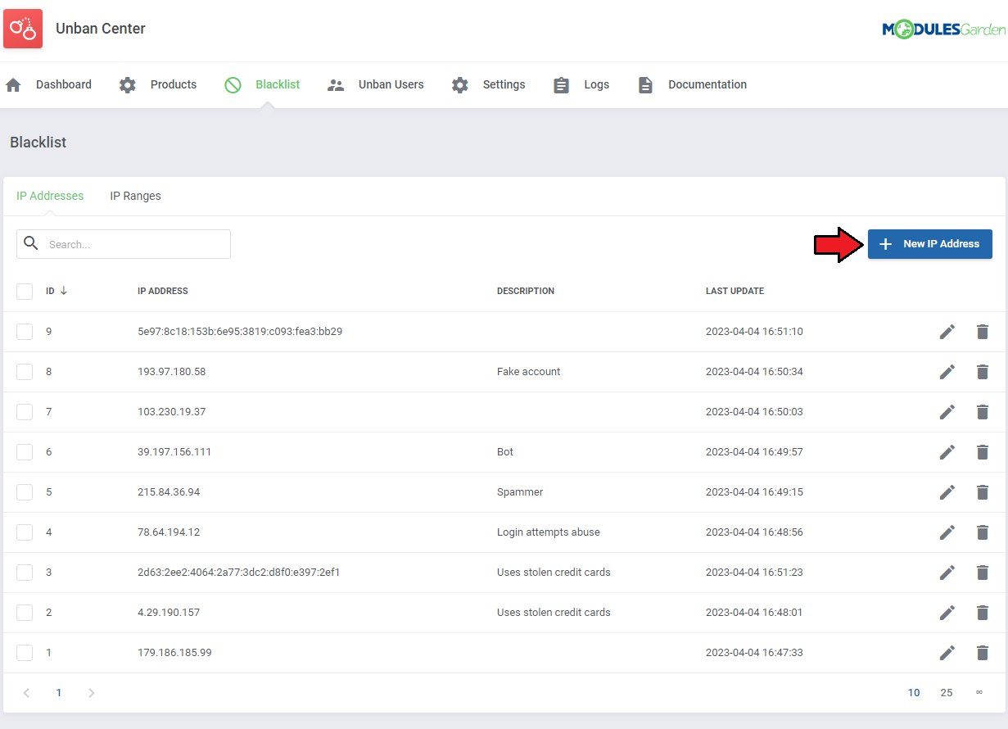Click the search magnifier icon
This screenshot has width=1008, height=729.
31,243
